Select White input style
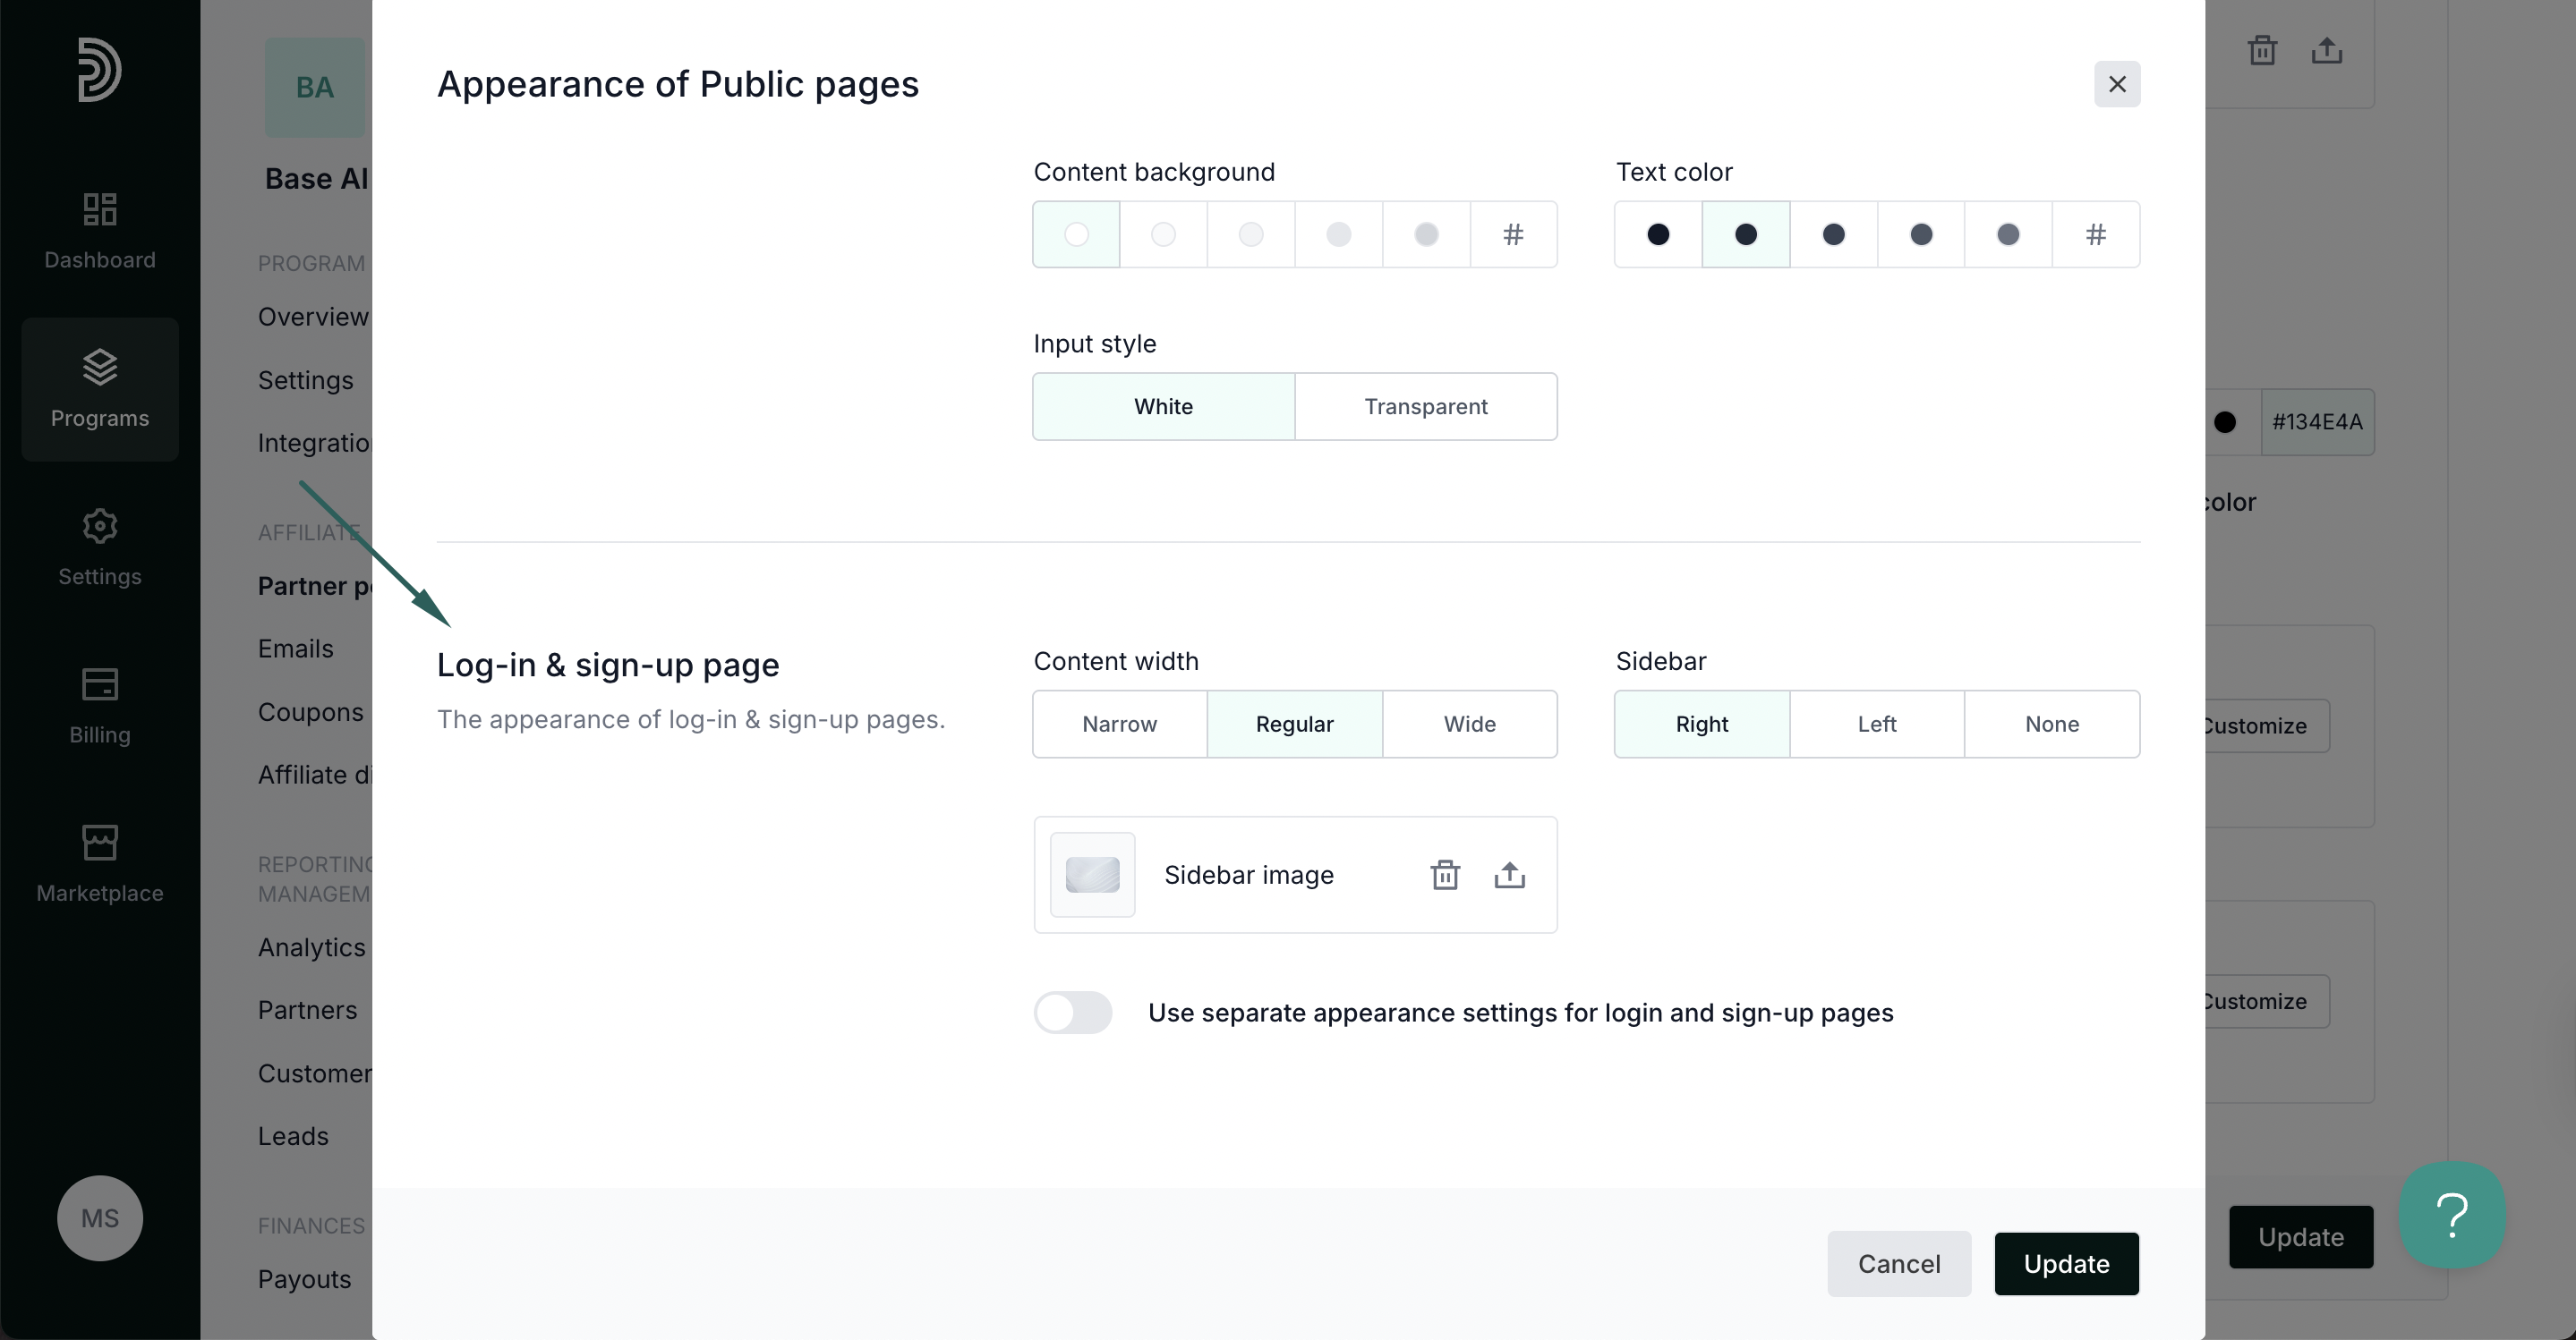Viewport: 2576px width, 1340px height. tap(1163, 407)
